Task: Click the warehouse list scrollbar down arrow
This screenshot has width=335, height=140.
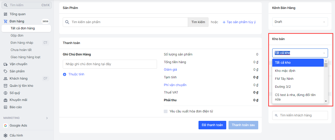Action: pyautogui.click(x=326, y=101)
